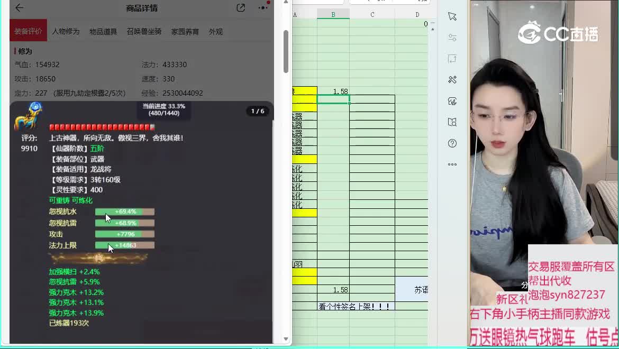Click column B header in spreadsheet

[333, 14]
